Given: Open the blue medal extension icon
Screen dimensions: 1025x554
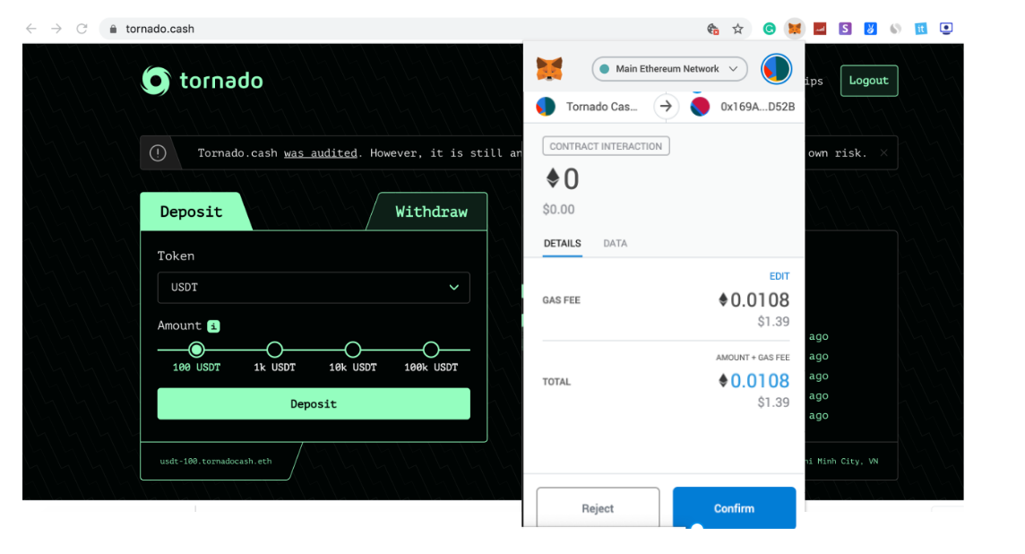Looking at the screenshot, I should click(870, 29).
